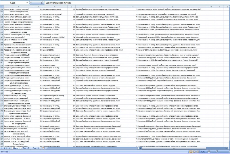
Task: Click the Select All corner of the grid
Action: click(x=2, y=7)
